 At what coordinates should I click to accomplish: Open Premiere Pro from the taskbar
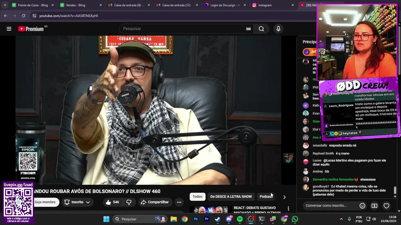207,219
